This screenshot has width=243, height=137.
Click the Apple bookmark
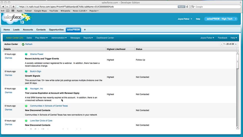point(19,11)
